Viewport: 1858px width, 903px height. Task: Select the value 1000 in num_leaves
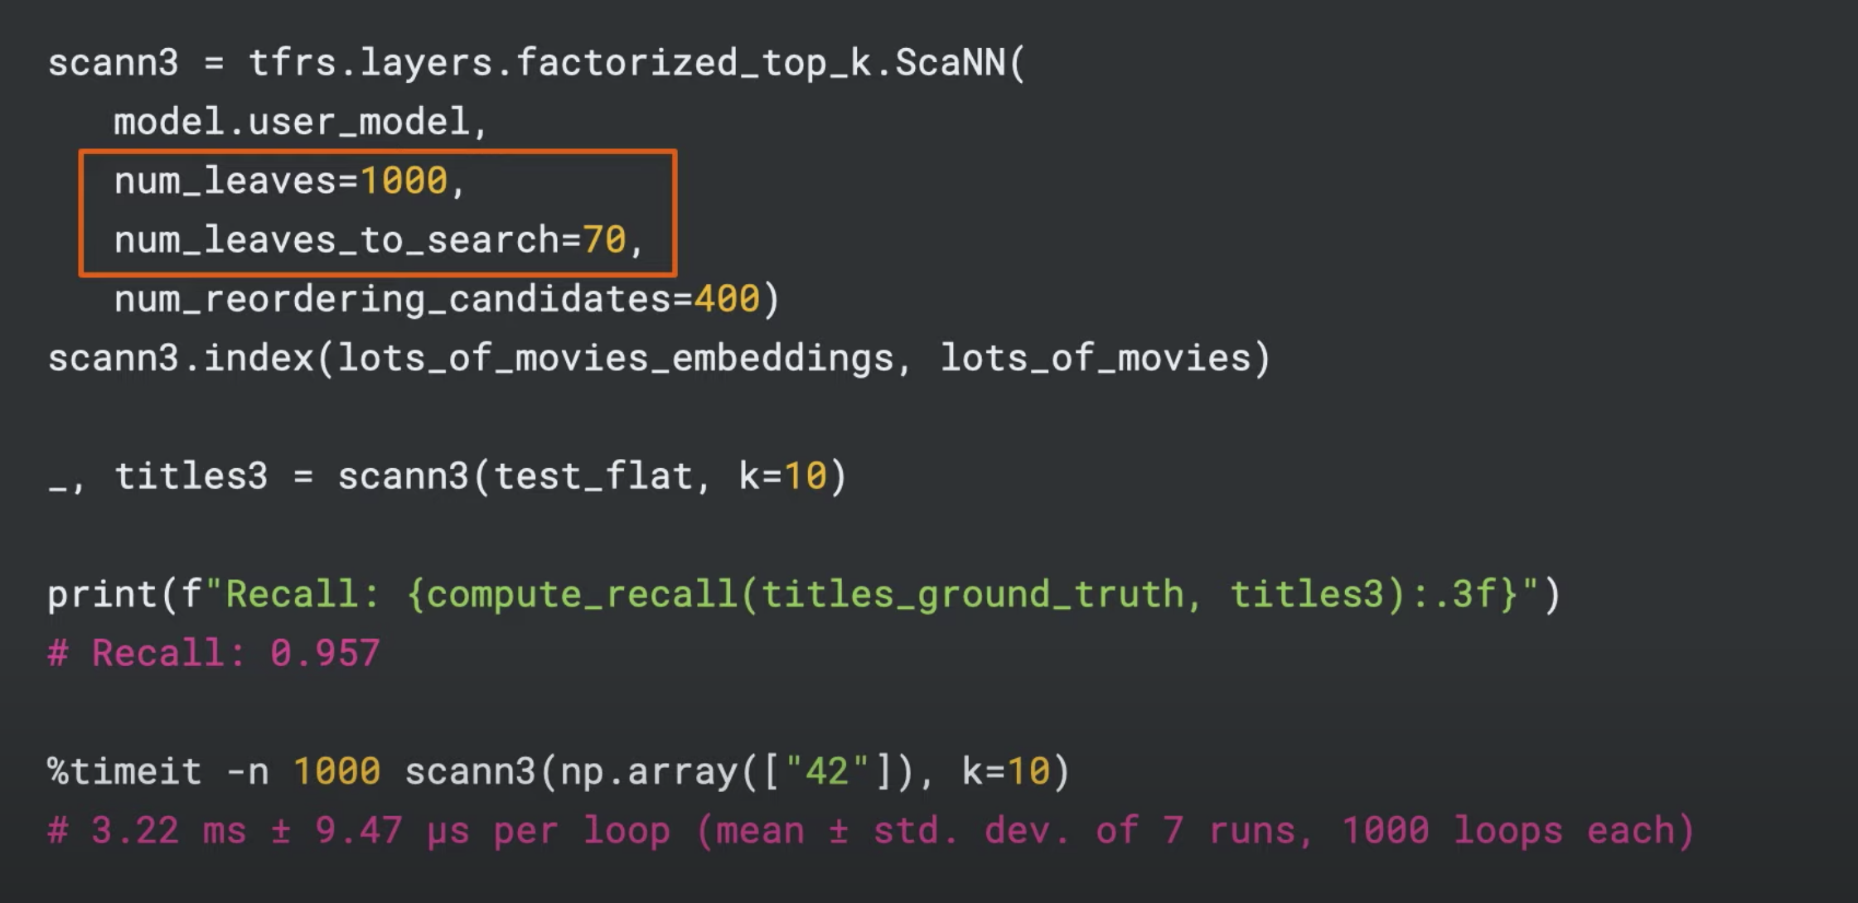(x=406, y=180)
